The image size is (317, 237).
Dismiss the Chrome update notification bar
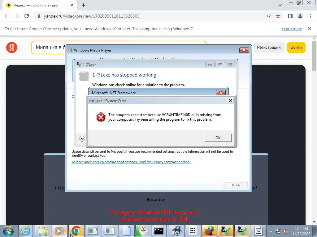coord(310,29)
